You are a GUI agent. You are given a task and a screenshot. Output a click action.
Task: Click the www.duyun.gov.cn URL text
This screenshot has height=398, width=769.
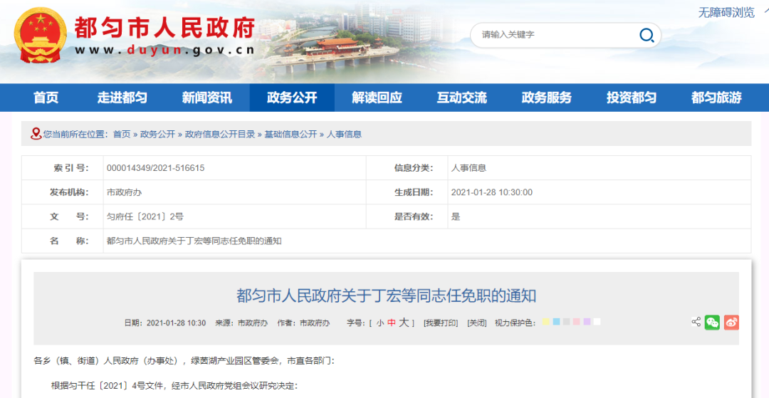click(x=164, y=50)
